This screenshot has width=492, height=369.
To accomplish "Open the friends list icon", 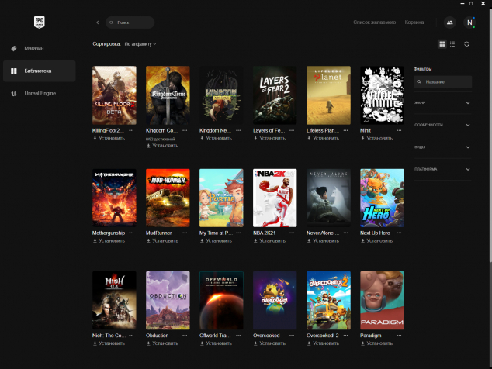I will point(449,22).
